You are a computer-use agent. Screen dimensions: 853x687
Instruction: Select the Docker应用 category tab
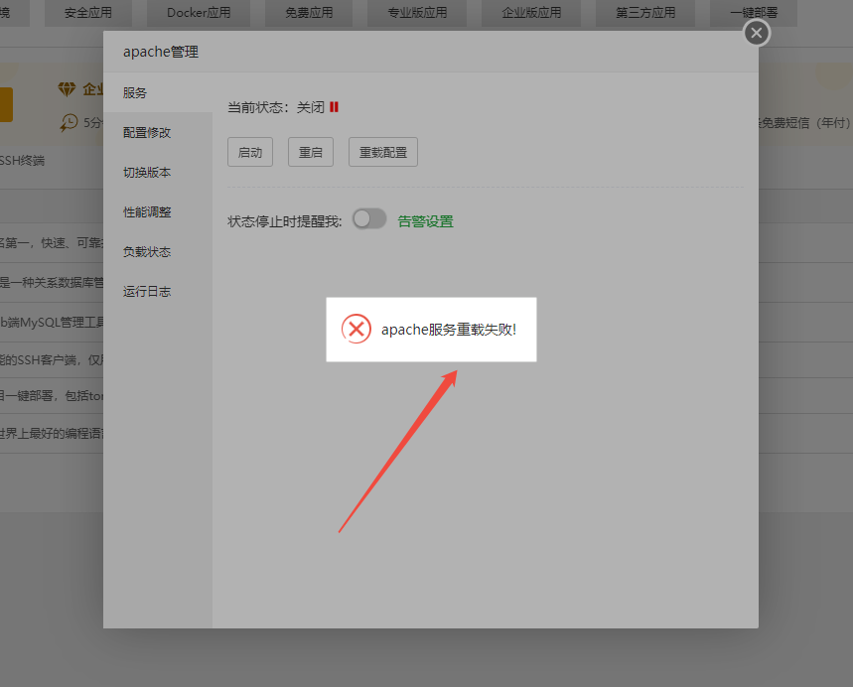coord(199,13)
